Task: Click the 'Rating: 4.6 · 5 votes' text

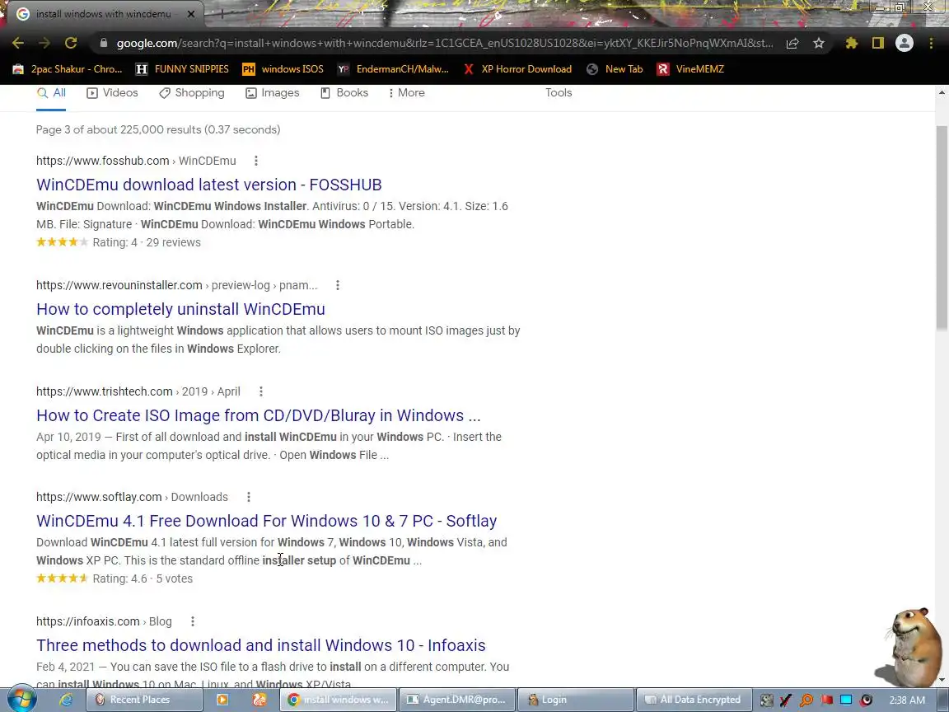Action: coord(143,578)
